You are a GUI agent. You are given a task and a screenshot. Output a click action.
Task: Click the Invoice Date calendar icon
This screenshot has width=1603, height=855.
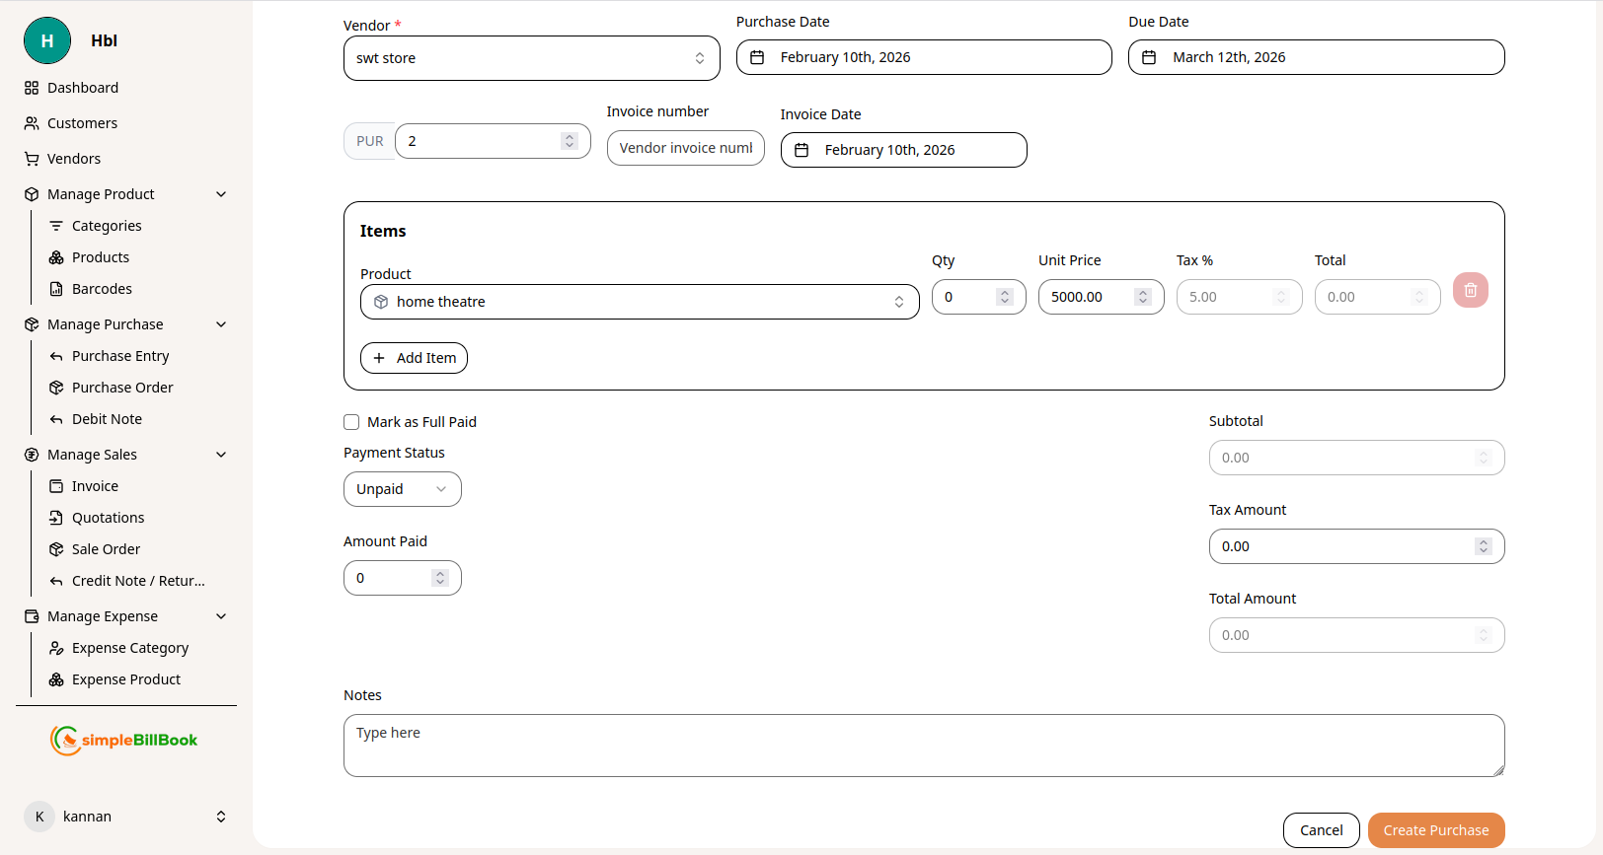click(801, 150)
